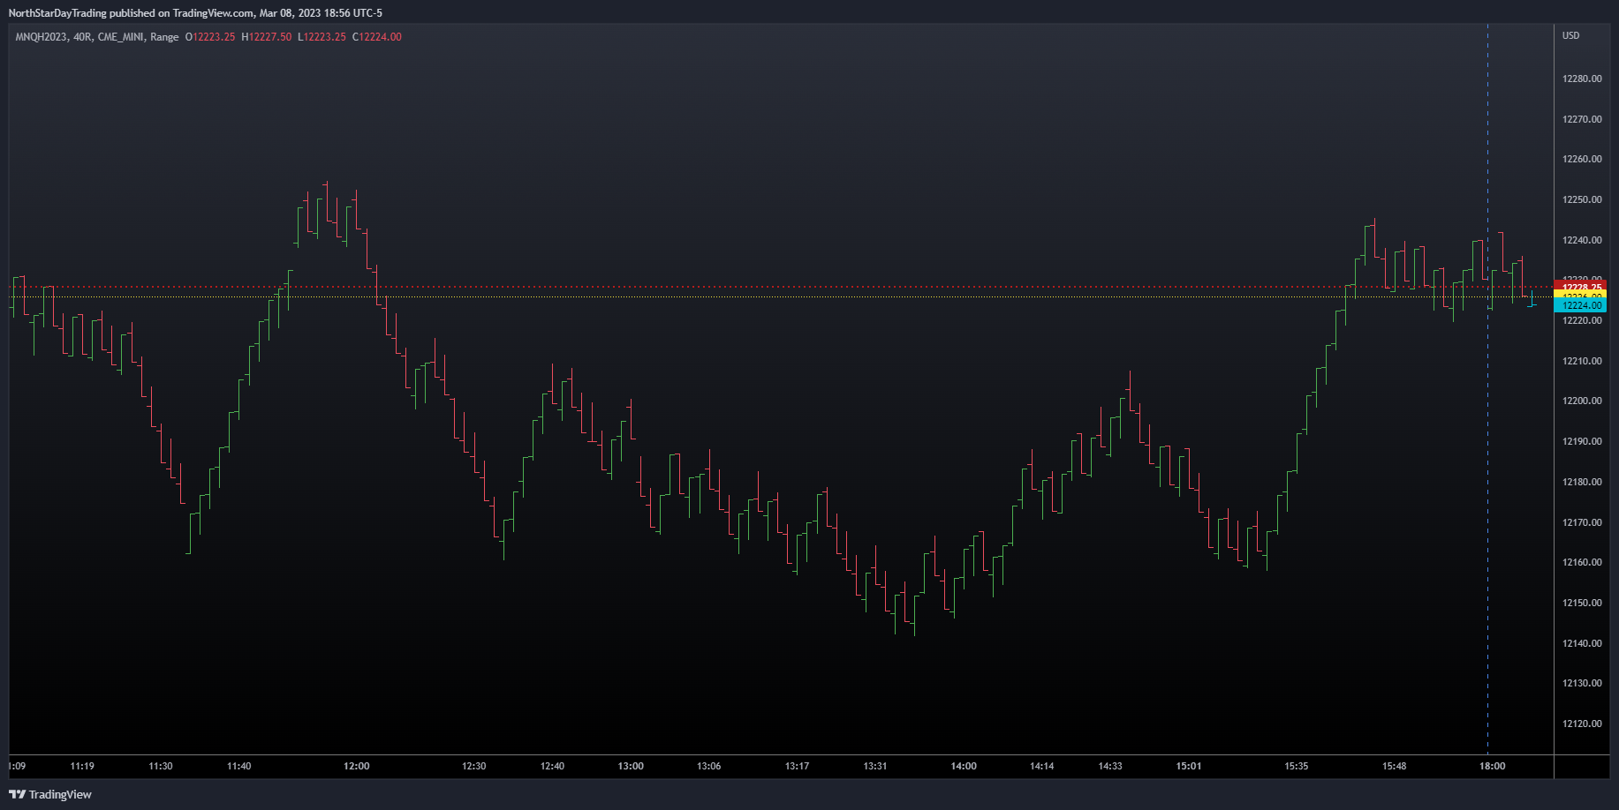The image size is (1619, 810).
Task: Click the 12180.00 price axis label
Action: [1582, 482]
